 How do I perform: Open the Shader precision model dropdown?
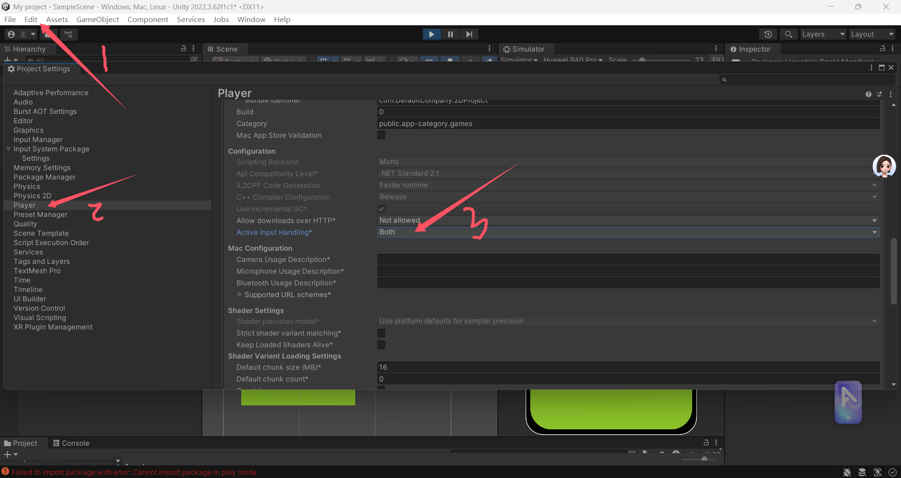point(628,321)
